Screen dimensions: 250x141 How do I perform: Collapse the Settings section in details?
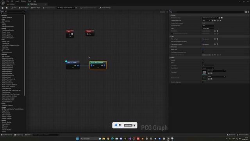pyautogui.click(x=170, y=15)
